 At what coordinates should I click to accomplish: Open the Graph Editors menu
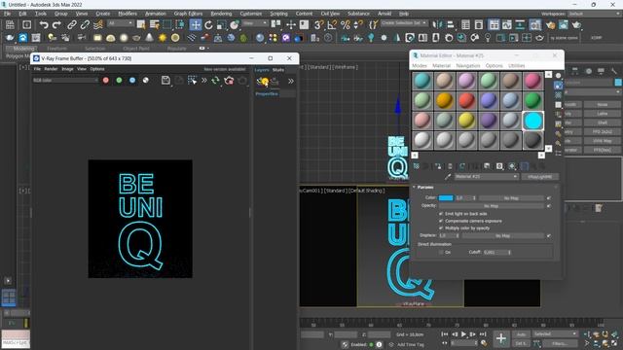(188, 14)
